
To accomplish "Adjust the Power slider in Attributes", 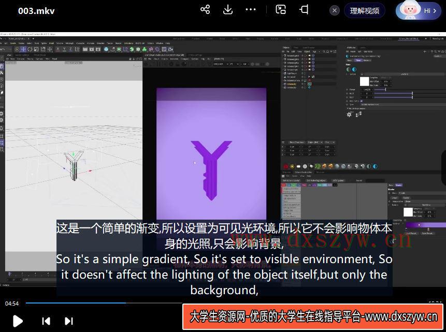I will point(385,89).
